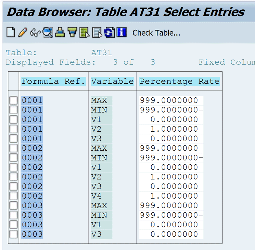Click the 0003 formula ref in the MAX row
Image resolution: width=255 pixels, height=250 pixels.
(32, 206)
